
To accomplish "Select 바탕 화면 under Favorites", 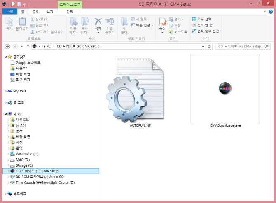I will point(20,74).
